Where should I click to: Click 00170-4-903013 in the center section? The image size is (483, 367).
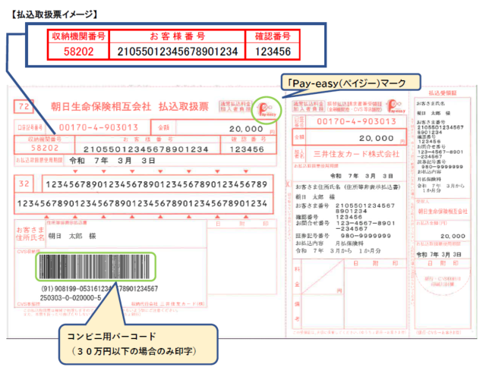coord(356,121)
